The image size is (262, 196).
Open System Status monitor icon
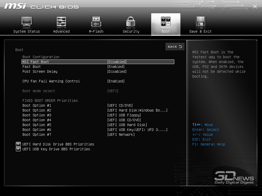pyautogui.click(x=26, y=22)
